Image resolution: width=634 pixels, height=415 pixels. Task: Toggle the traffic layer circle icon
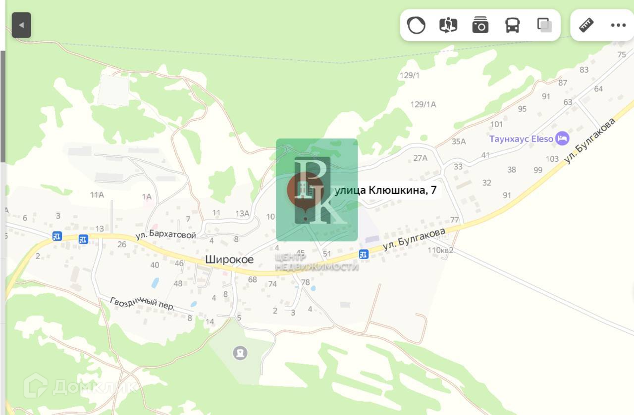[416, 25]
